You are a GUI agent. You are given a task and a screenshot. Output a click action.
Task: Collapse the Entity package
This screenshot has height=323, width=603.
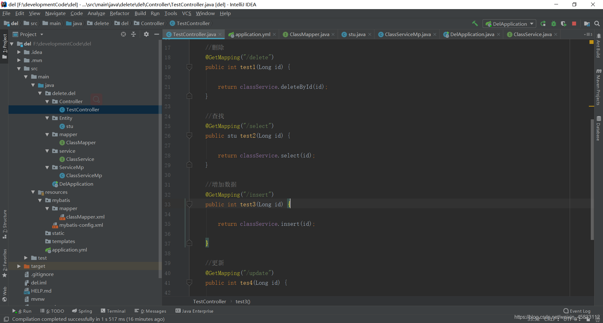[47, 118]
